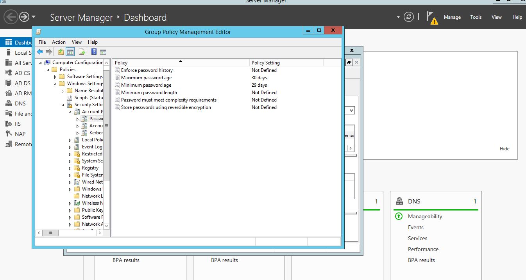Click the Scripts node icon in tree
The image size is (526, 280).
[70, 98]
